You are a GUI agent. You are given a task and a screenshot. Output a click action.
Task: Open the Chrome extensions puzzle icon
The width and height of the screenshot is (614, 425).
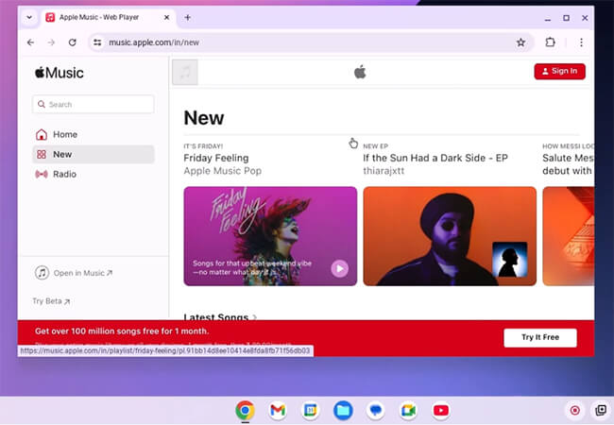point(550,42)
